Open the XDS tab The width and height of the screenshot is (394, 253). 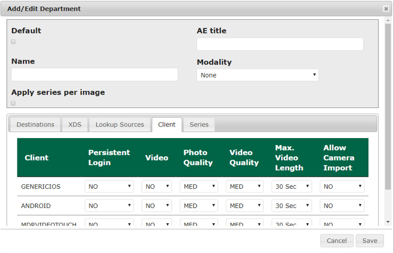coord(75,125)
